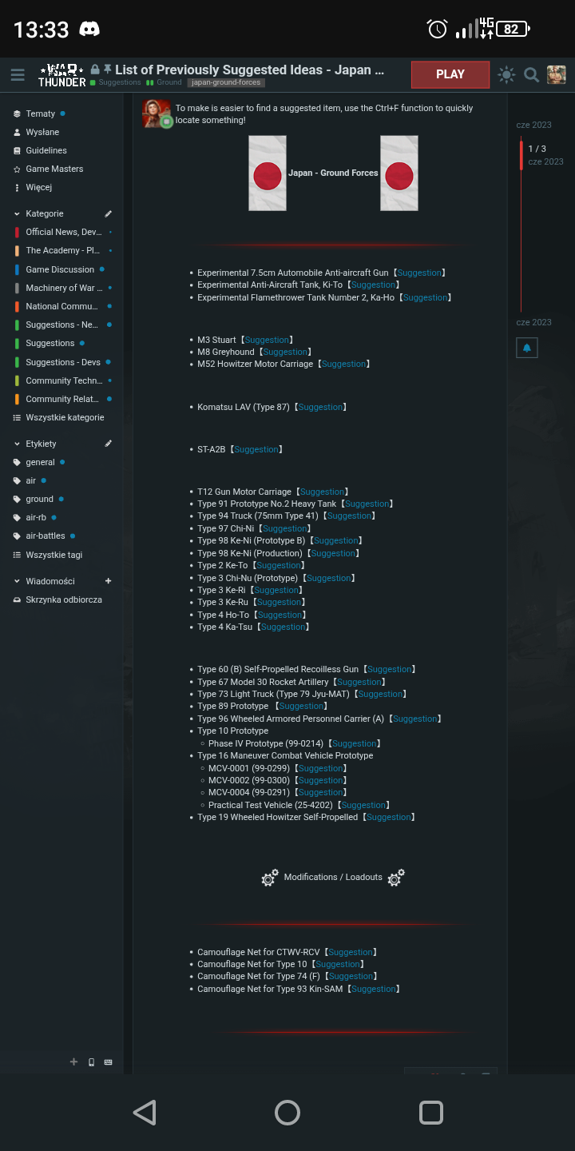This screenshot has height=1151, width=575.
Task: Go to Game Masters in the sidebar
Action: 54,169
